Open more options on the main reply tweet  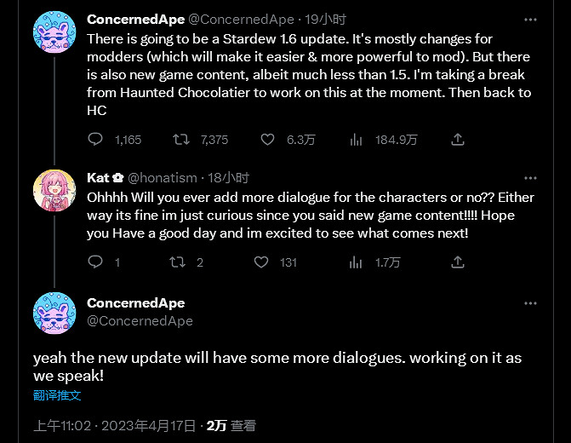(x=530, y=304)
